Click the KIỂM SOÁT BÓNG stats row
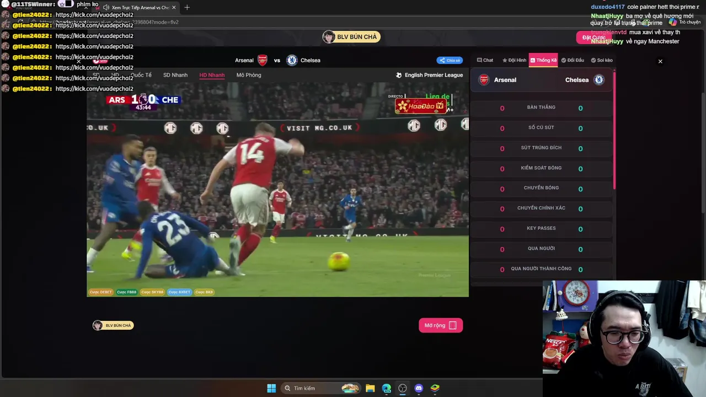Screen dimensions: 706x397 click(541, 168)
